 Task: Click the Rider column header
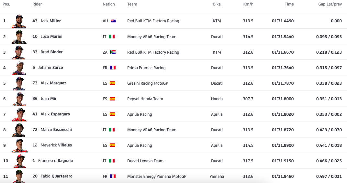tap(37, 4)
